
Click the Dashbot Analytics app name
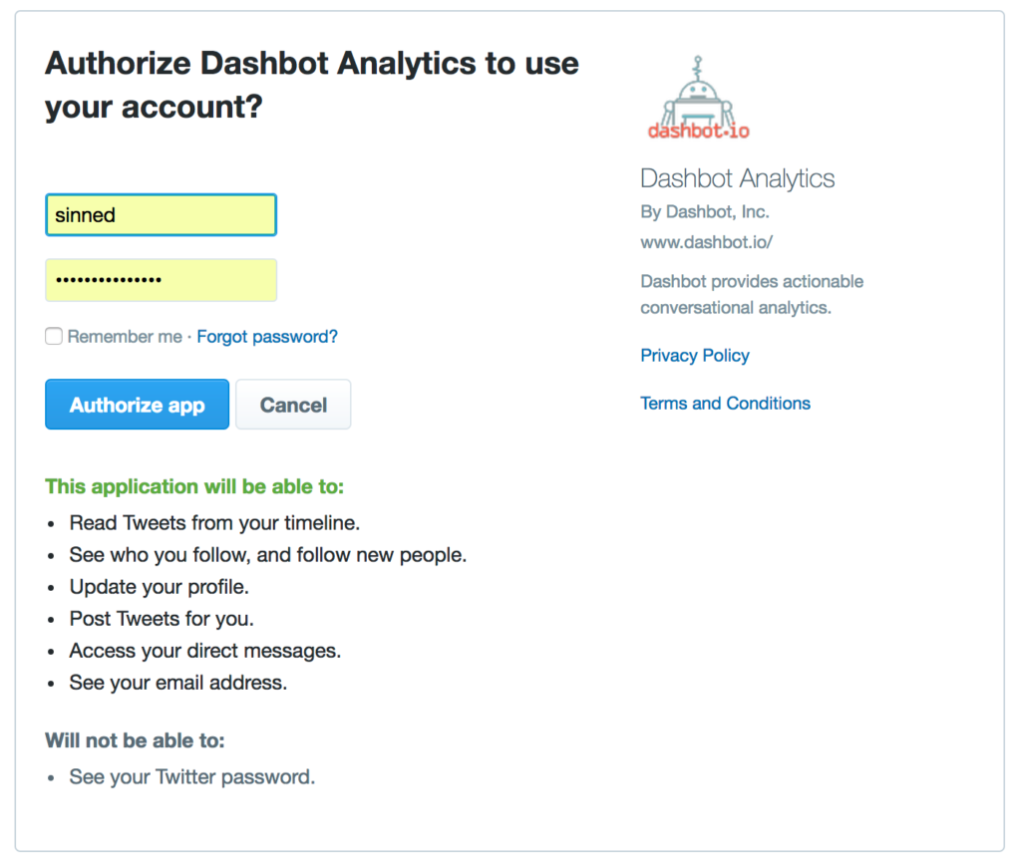(737, 178)
